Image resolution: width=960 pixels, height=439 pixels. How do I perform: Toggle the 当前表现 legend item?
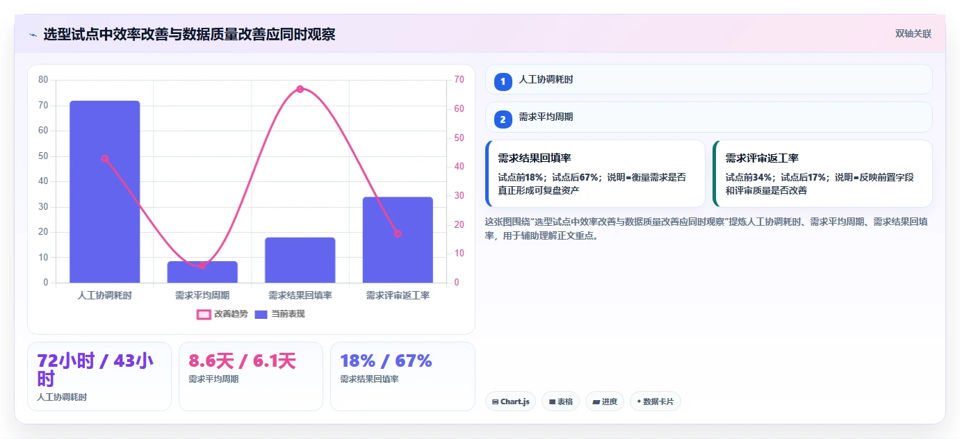point(279,314)
